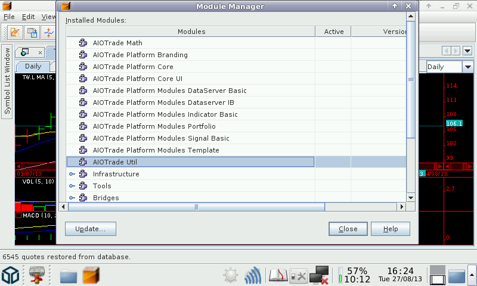Viewport: 477px width, 286px height.
Task: Open the Symbol List Window side tab
Action: [x=7, y=81]
